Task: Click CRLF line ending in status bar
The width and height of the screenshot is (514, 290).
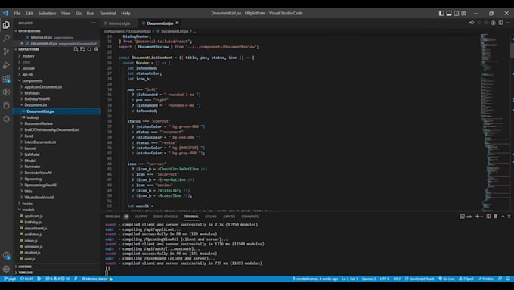Action: tap(397, 279)
